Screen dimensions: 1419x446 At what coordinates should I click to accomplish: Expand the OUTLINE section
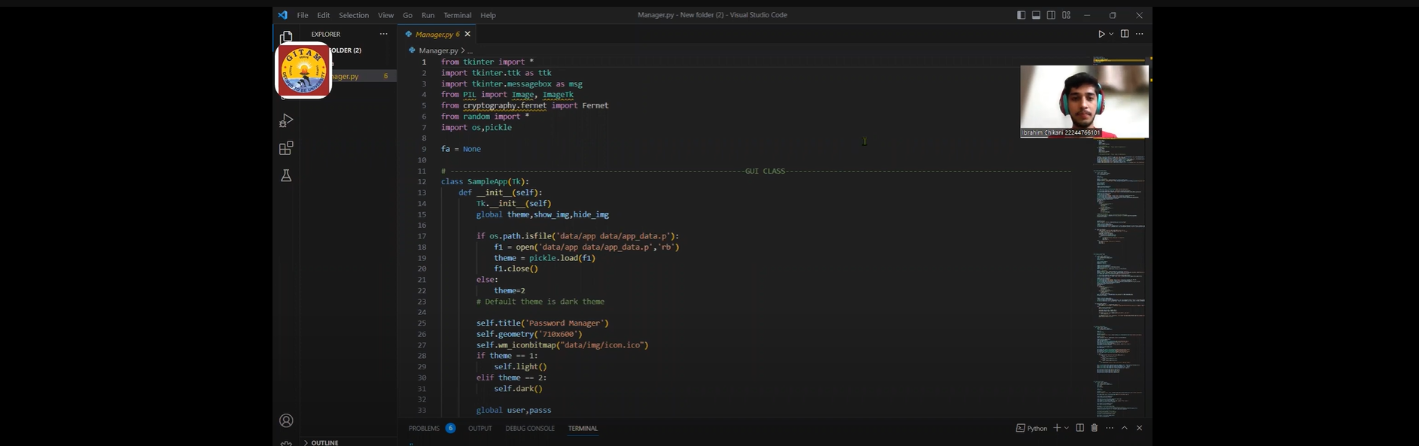324,442
